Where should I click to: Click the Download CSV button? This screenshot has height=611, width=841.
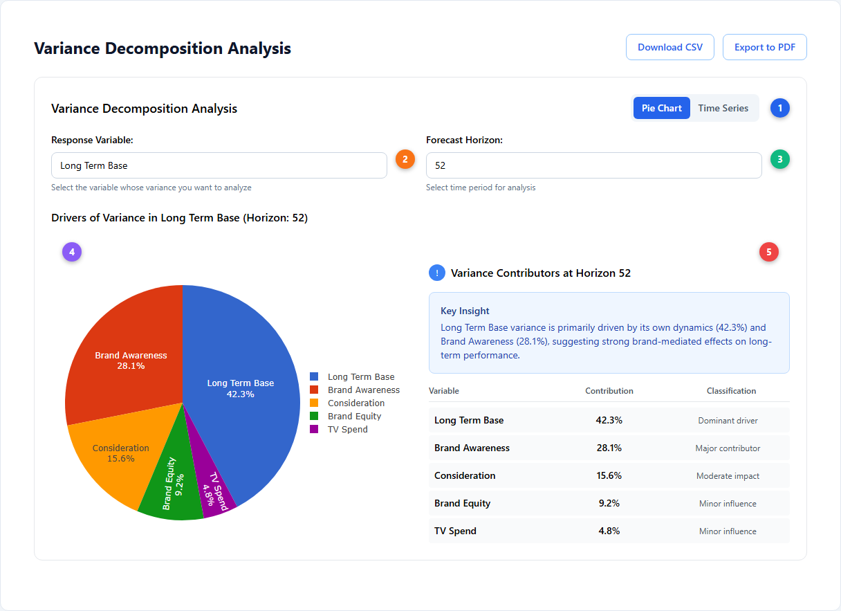point(669,47)
